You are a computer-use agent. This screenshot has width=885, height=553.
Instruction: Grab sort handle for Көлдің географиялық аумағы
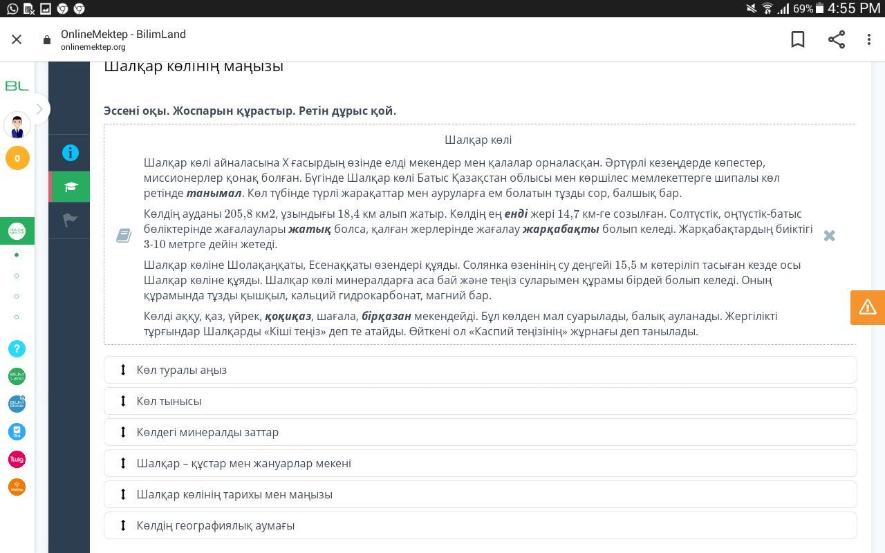[x=123, y=525]
